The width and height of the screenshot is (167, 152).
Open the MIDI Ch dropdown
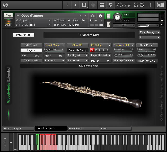tap(33, 25)
